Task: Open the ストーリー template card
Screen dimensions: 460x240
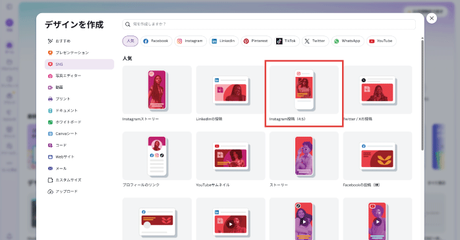Action: (304, 160)
